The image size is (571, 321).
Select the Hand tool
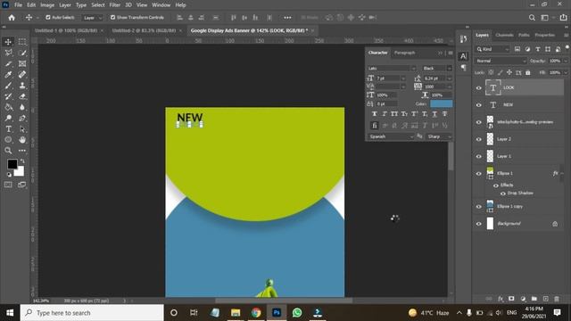(x=22, y=140)
